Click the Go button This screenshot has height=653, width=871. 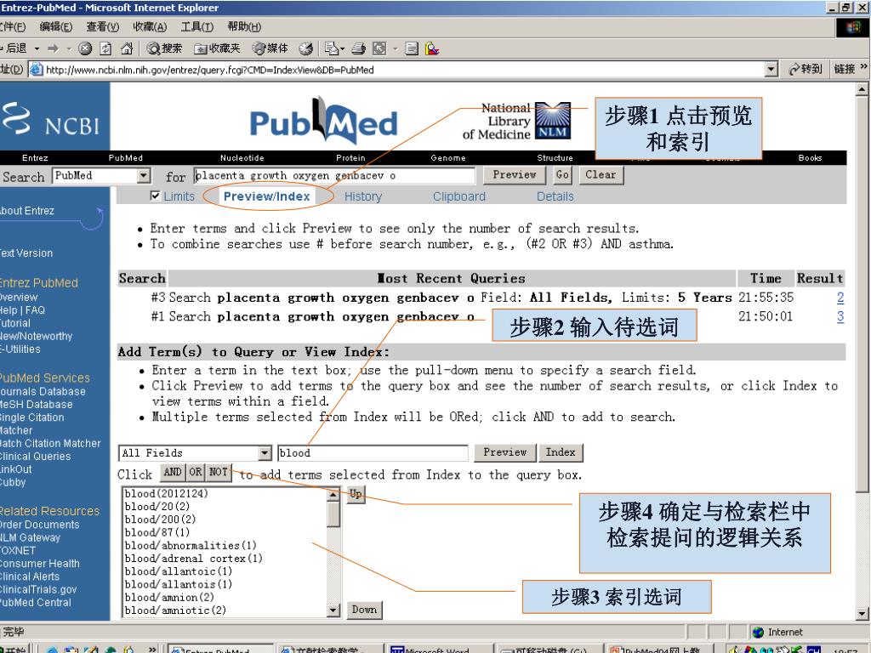pos(562,175)
